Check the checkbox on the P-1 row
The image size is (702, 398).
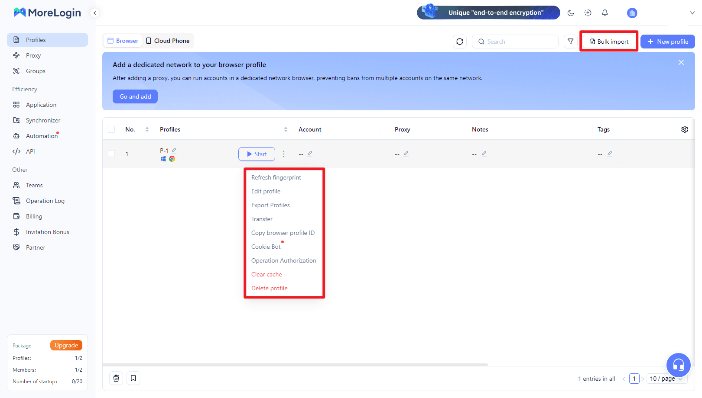(111, 154)
